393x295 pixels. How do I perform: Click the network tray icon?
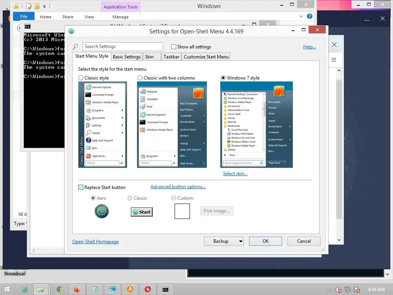(x=348, y=290)
